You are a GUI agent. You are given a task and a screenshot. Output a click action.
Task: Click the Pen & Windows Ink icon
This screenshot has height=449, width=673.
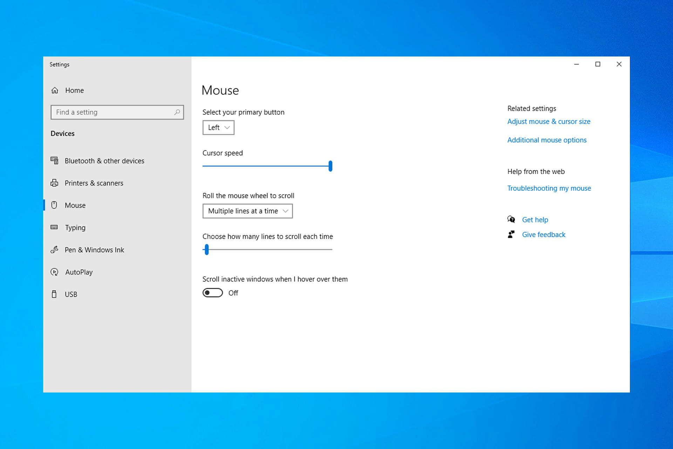(54, 250)
